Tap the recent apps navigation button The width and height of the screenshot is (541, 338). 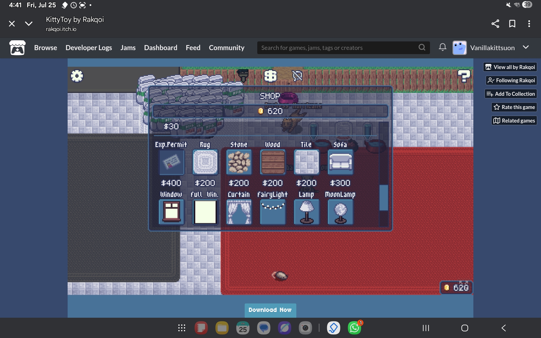(x=426, y=328)
